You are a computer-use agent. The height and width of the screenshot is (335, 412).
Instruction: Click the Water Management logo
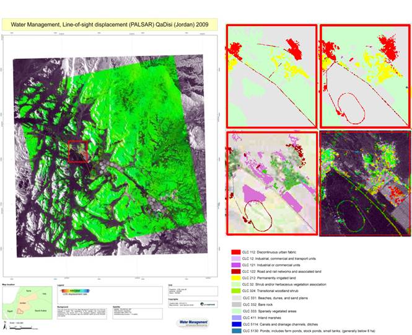(x=193, y=323)
